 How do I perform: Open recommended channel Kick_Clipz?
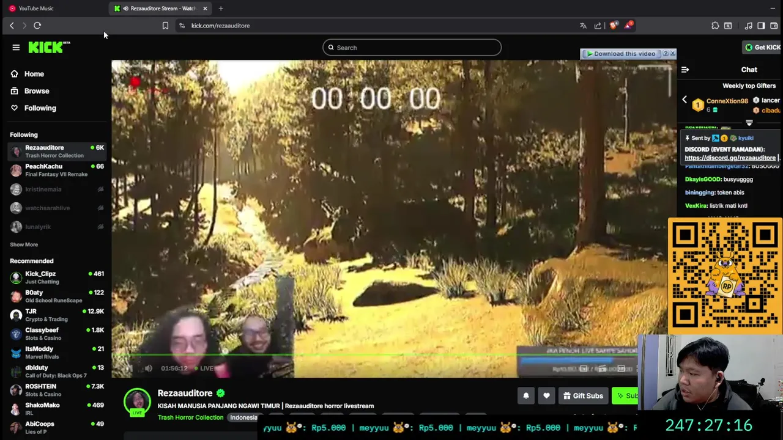[x=56, y=277]
